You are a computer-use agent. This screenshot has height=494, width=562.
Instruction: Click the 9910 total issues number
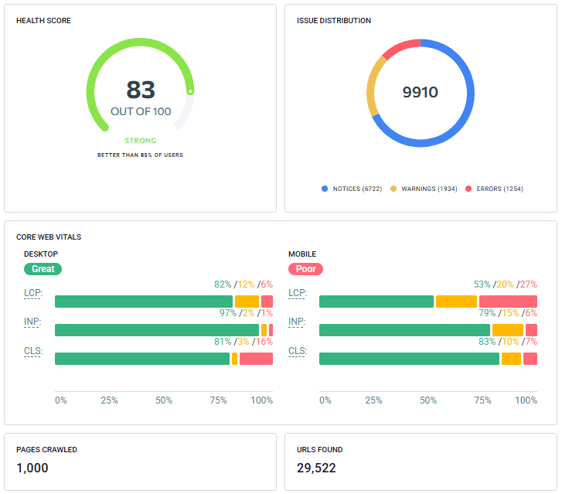[x=420, y=92]
